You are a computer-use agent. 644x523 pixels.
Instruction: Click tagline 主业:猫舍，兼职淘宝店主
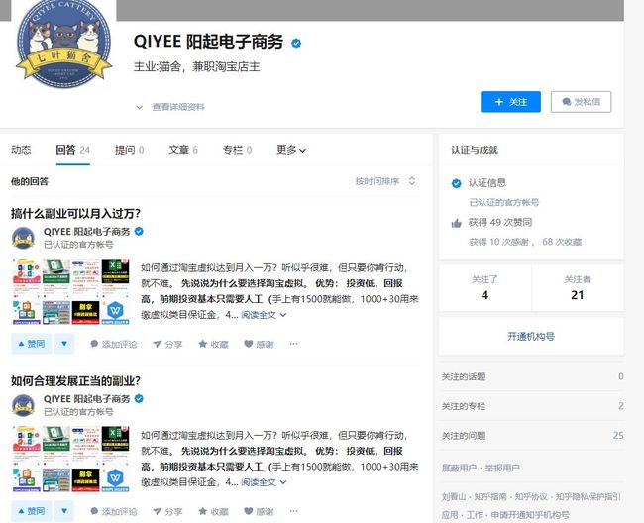[197, 66]
